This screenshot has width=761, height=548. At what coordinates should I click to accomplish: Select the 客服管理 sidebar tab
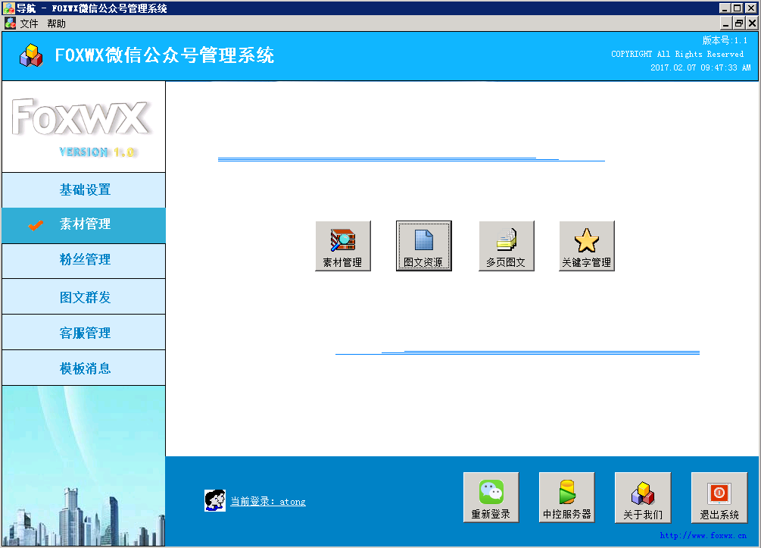coord(84,332)
